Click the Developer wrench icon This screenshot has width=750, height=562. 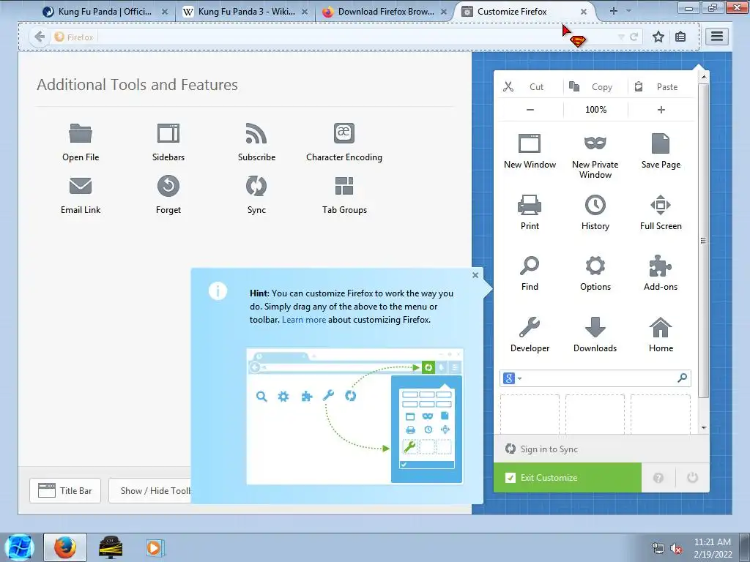(530, 327)
